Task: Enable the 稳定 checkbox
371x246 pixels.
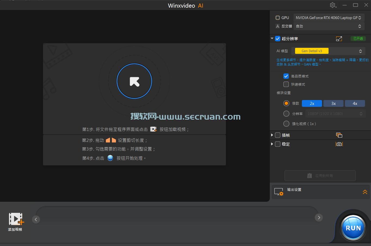Action: tap(278, 144)
